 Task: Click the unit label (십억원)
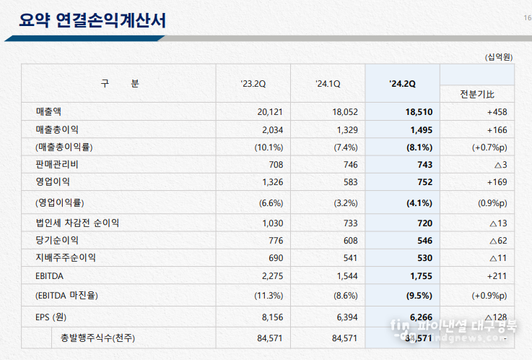click(498, 57)
